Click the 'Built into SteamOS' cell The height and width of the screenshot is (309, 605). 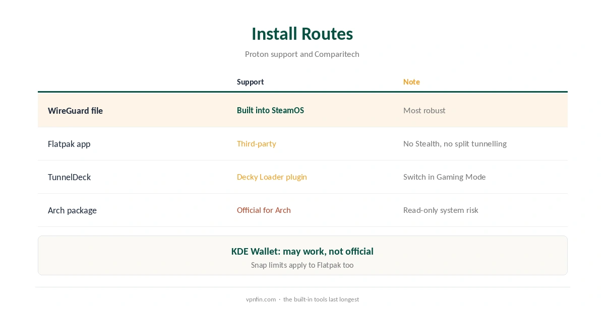270,110
